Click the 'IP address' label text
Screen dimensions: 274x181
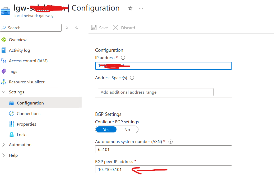pos(105,58)
